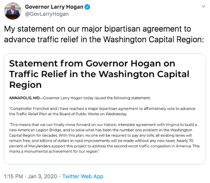This screenshot has height=183, width=210.
Task: Click 'Washington Capital Region:' in tweet text
Action: click(x=153, y=40)
